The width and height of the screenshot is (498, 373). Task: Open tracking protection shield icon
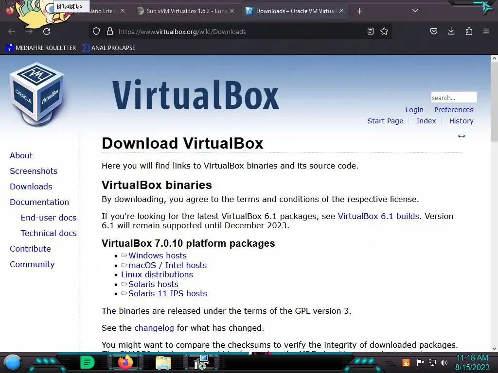96,32
